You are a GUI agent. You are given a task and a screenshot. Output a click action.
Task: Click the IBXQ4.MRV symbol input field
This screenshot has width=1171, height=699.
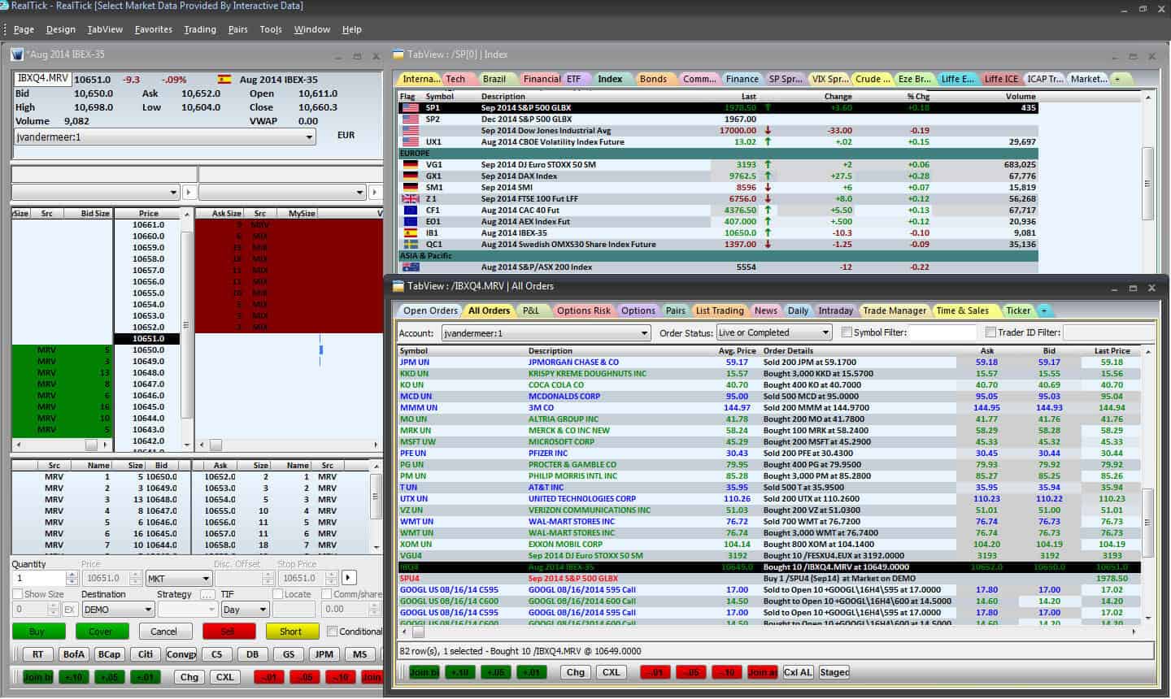tap(42, 79)
